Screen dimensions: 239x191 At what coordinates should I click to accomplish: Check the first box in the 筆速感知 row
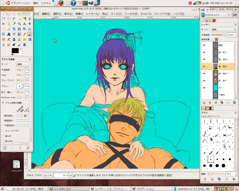click(18, 120)
